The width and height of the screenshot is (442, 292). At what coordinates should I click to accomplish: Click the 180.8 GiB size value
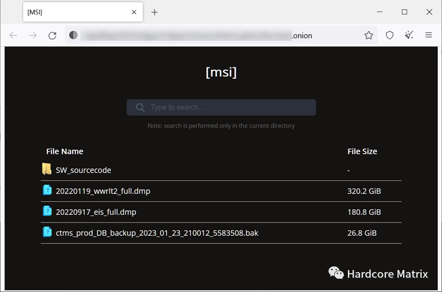[364, 212]
